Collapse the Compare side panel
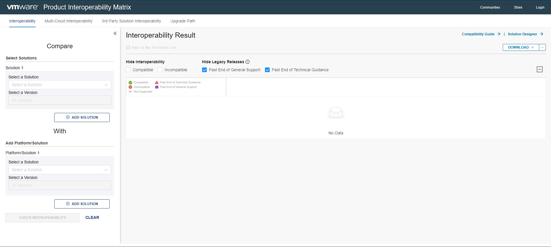This screenshot has width=551, height=247. tap(115, 33)
